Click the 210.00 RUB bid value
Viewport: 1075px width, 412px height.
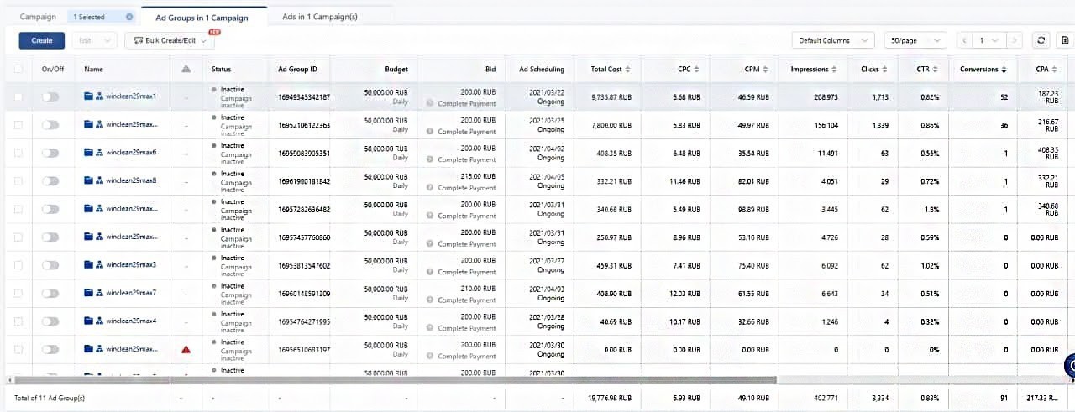479,289
